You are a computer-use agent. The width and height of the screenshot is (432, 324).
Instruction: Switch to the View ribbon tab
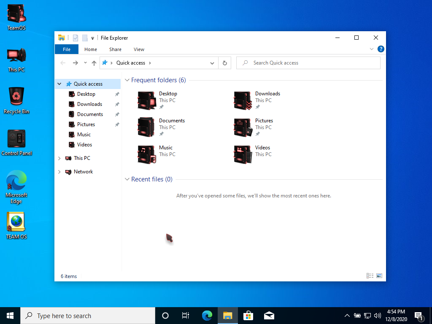pyautogui.click(x=139, y=49)
